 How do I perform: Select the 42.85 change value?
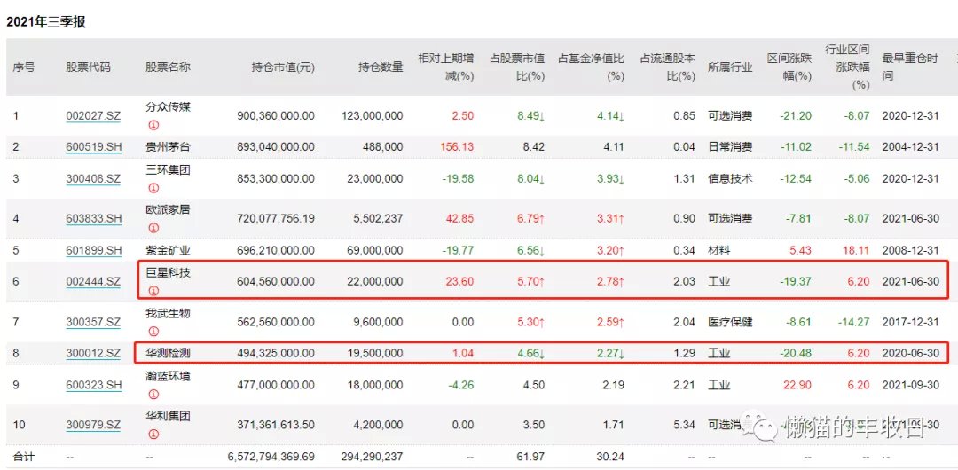461,219
